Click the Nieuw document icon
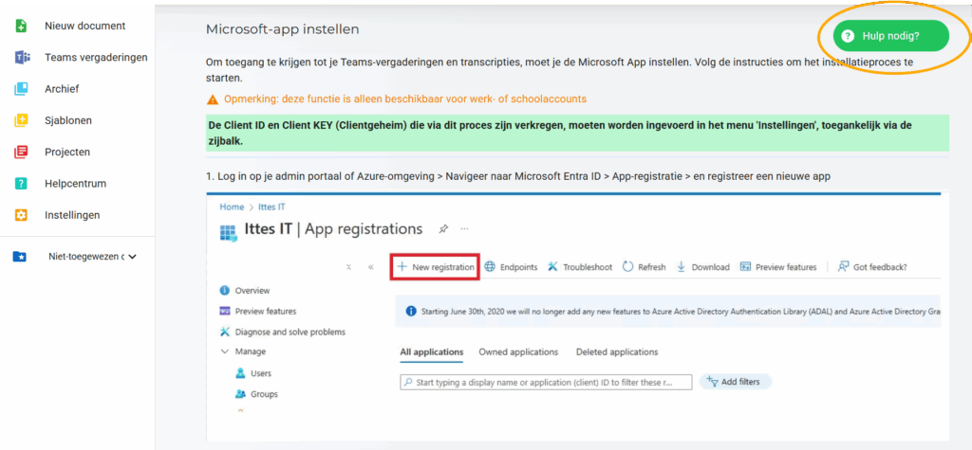This screenshot has height=450, width=972. [x=21, y=26]
